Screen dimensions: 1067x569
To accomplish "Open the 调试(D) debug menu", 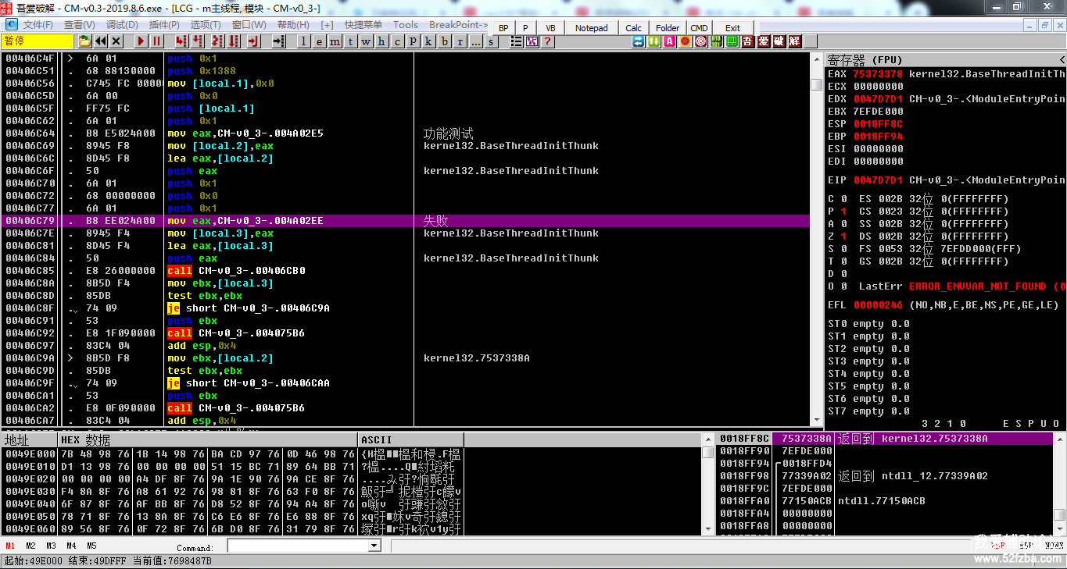I will (122, 25).
